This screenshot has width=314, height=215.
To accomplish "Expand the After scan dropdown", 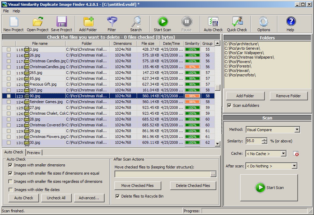I will [x=294, y=166].
